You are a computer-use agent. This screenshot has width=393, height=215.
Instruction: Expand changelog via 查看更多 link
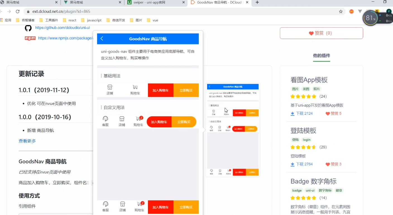[x=27, y=141]
